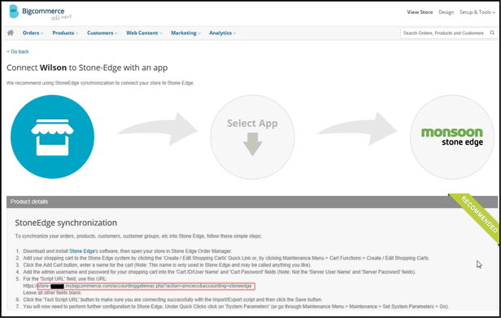Expand the Web Content menu
The height and width of the screenshot is (318, 501).
point(144,33)
